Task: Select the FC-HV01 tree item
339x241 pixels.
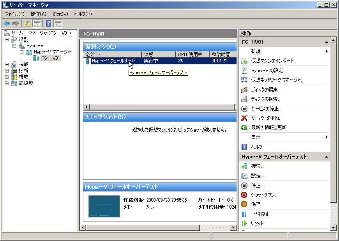Action: tap(50, 58)
